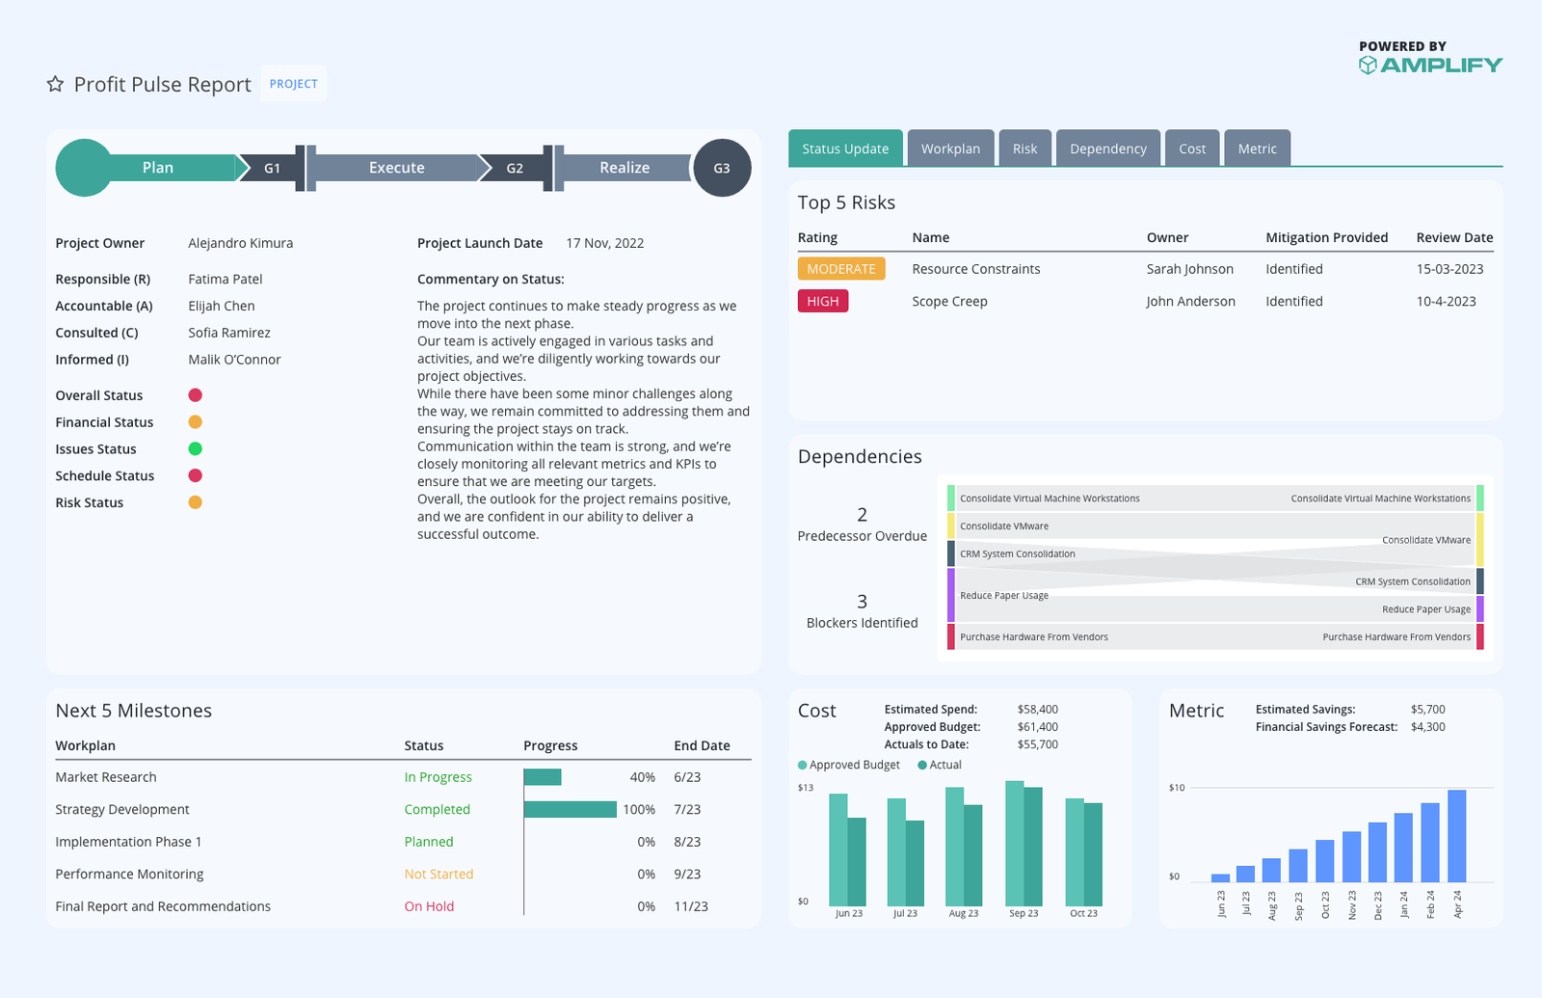
Task: Open the Dependency tab
Action: (1107, 148)
